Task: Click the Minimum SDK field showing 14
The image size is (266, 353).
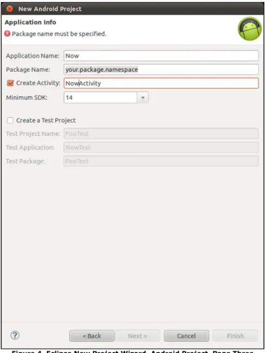Action: coord(100,98)
